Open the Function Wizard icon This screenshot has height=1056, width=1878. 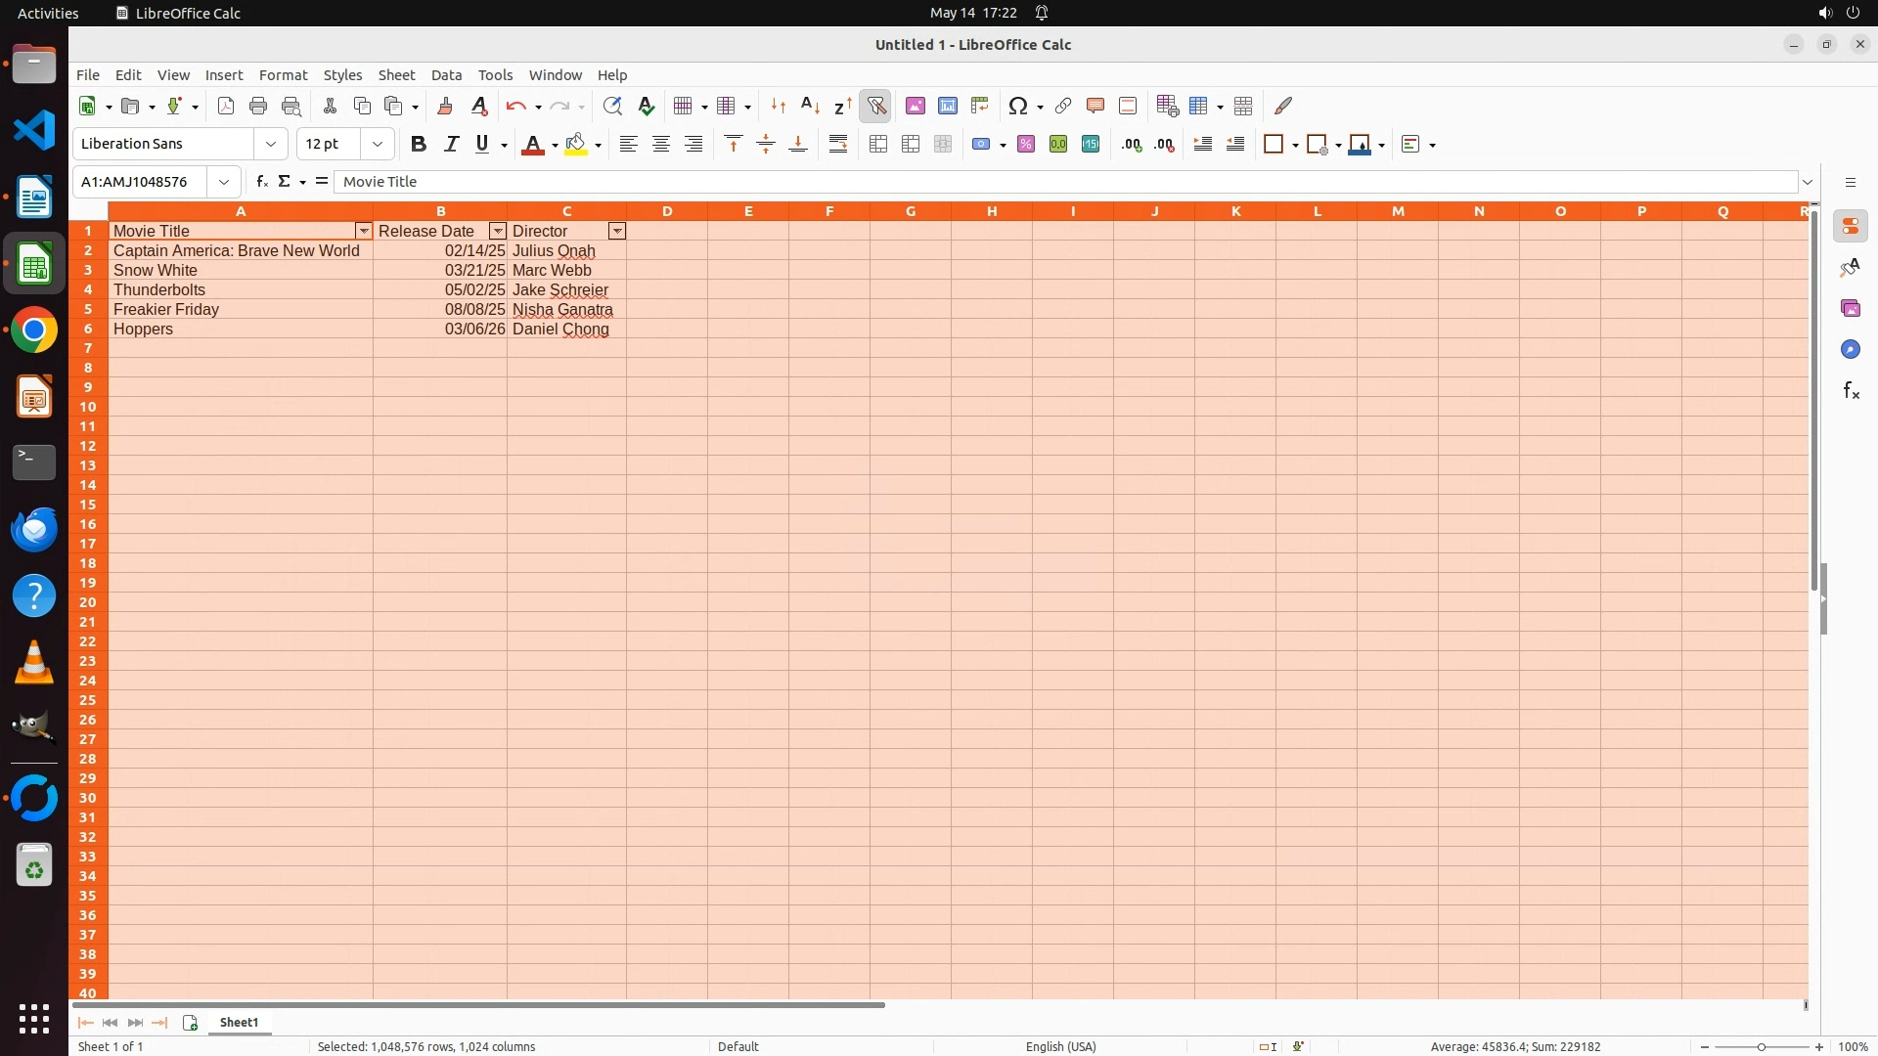(261, 182)
